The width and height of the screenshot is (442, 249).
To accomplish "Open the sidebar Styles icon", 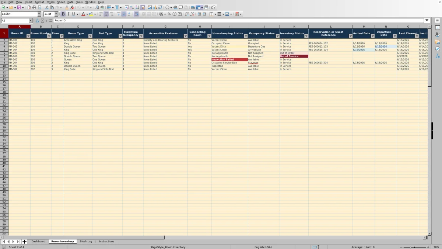I will 438,34.
